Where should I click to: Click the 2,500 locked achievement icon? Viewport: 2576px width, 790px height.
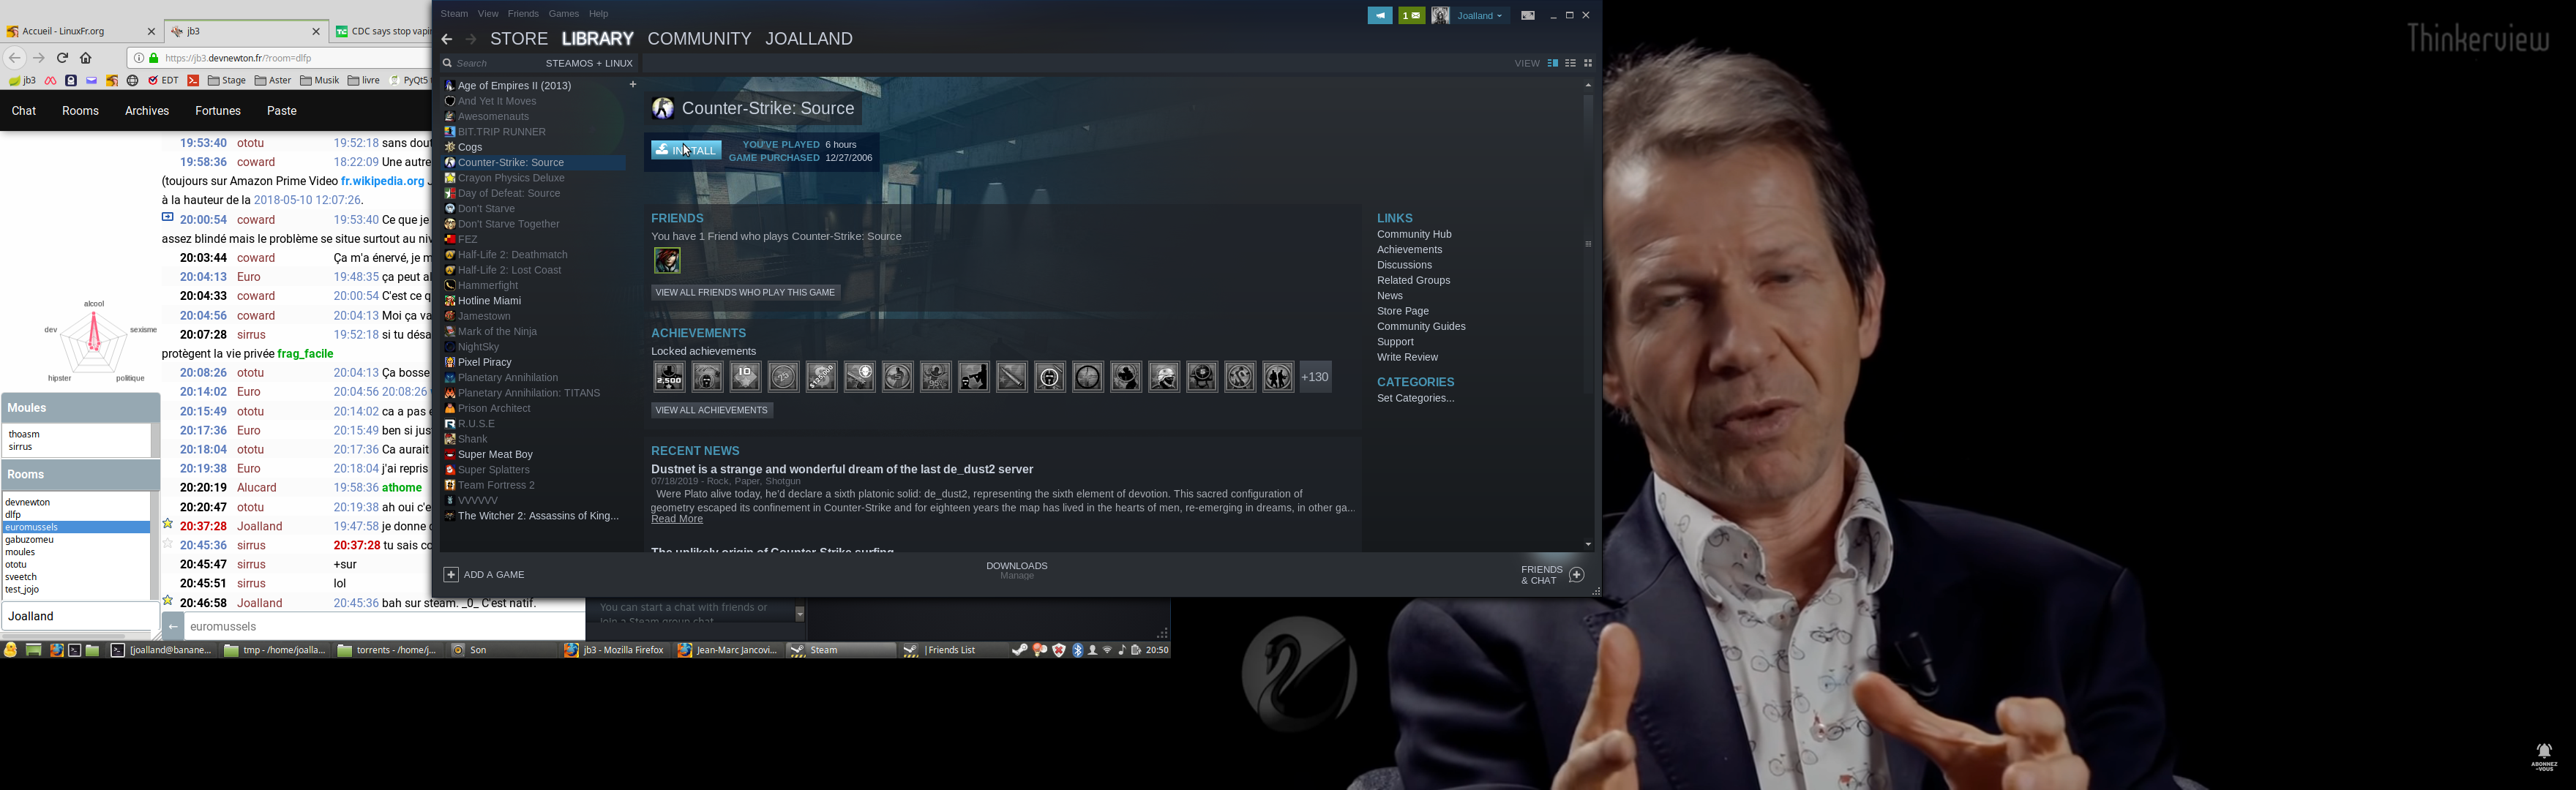pos(669,377)
